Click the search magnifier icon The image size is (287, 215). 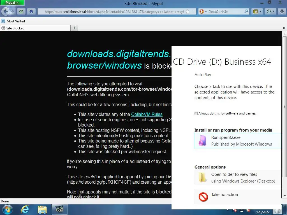coord(246,11)
